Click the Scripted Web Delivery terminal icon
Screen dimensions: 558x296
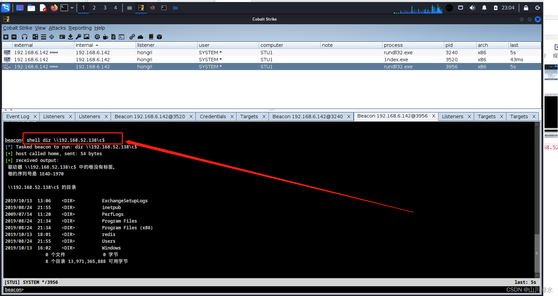(x=121, y=37)
